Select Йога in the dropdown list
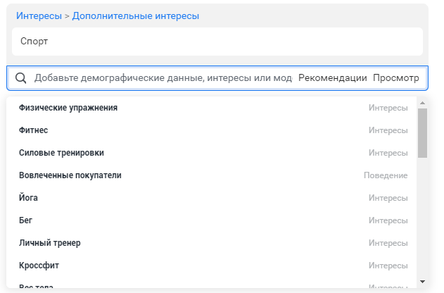 tap(28, 198)
